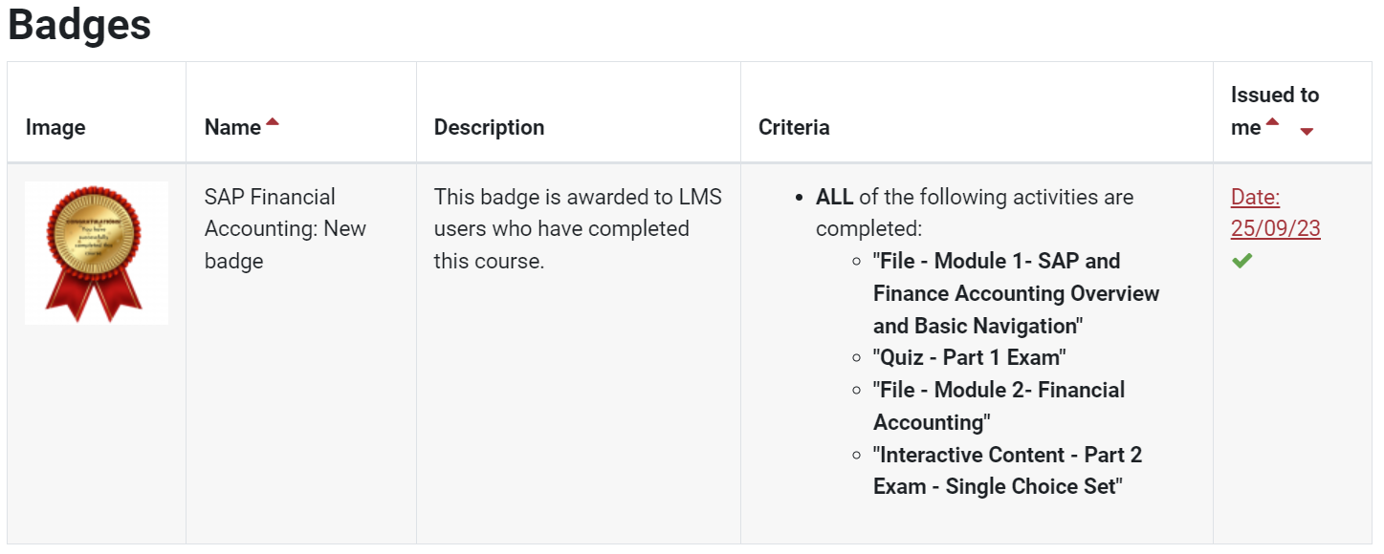Click the Image column header
Viewport: 1384px width, 554px height.
pos(55,127)
